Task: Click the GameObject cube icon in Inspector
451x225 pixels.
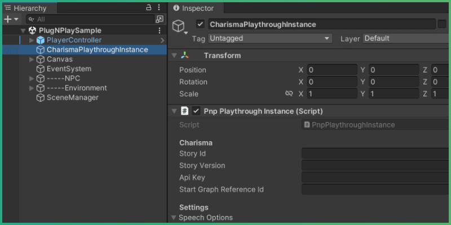Action: pyautogui.click(x=179, y=27)
